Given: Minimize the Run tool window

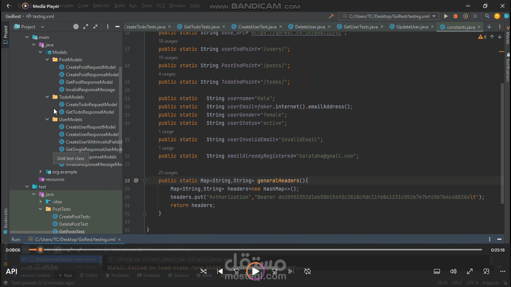Looking at the screenshot, I should coord(499,239).
